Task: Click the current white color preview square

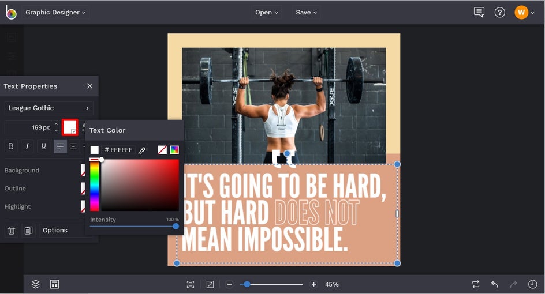Action: 95,150
